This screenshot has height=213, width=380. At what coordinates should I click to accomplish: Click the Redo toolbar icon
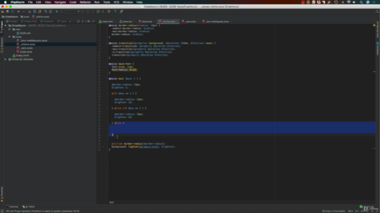click(x=24, y=11)
